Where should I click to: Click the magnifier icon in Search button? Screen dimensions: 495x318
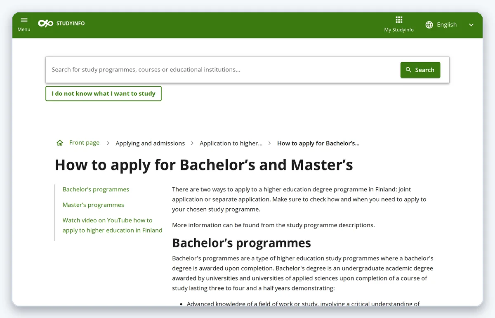409,70
